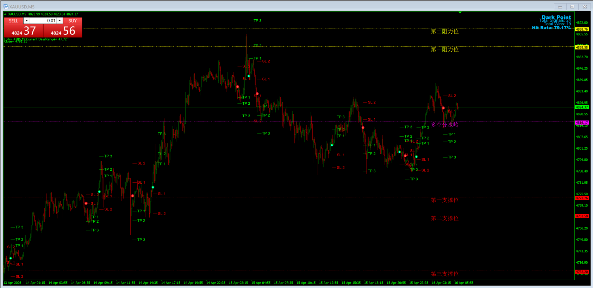Image resolution: width=593 pixels, height=288 pixels.
Task: Click the 15 Apr 18:15 time axis label
Action: [x=374, y=283]
